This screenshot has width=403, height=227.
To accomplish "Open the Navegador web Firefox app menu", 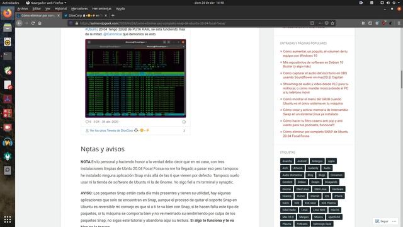I will pos(46,3).
